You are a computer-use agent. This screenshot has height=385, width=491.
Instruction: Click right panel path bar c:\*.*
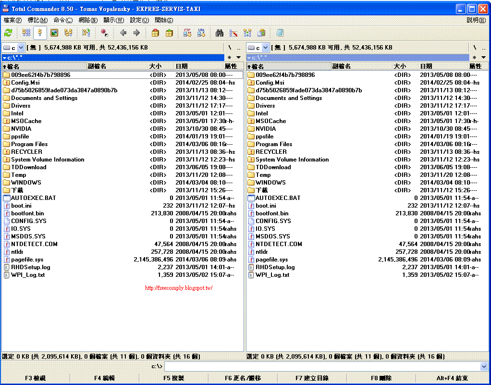pyautogui.click(x=357, y=58)
